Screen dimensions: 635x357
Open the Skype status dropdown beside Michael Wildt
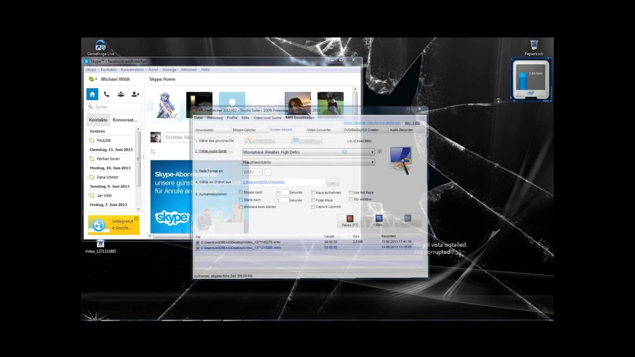coord(93,79)
